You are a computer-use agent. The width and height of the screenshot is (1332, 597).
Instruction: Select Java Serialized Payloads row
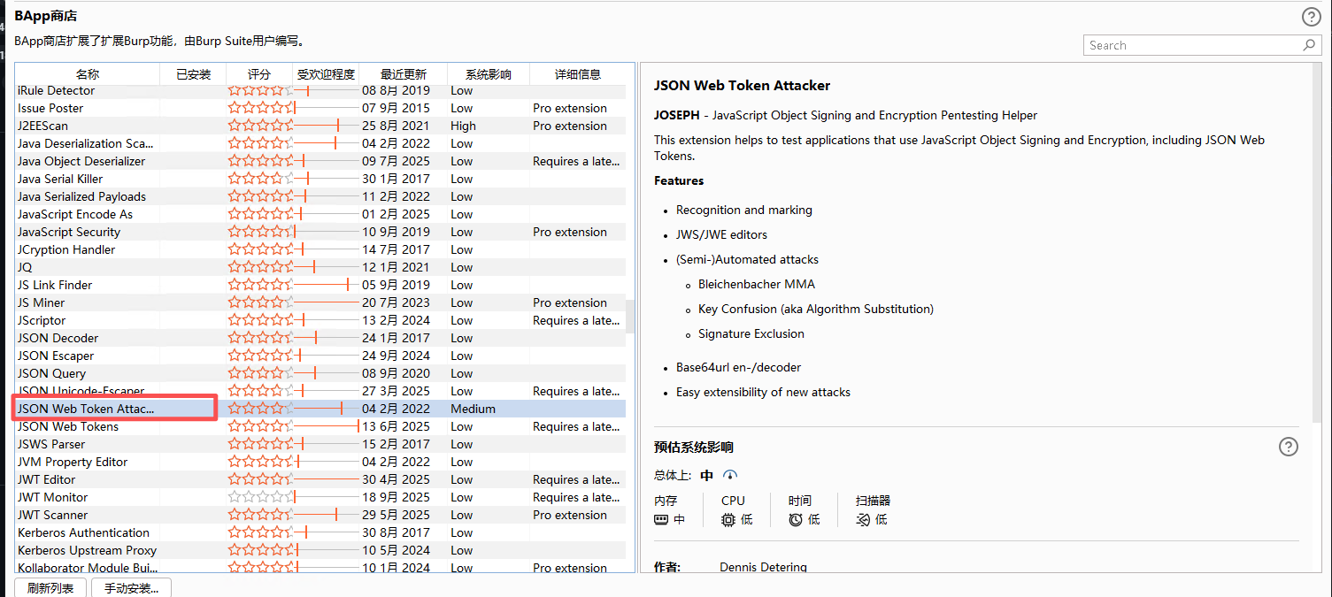tap(320, 196)
